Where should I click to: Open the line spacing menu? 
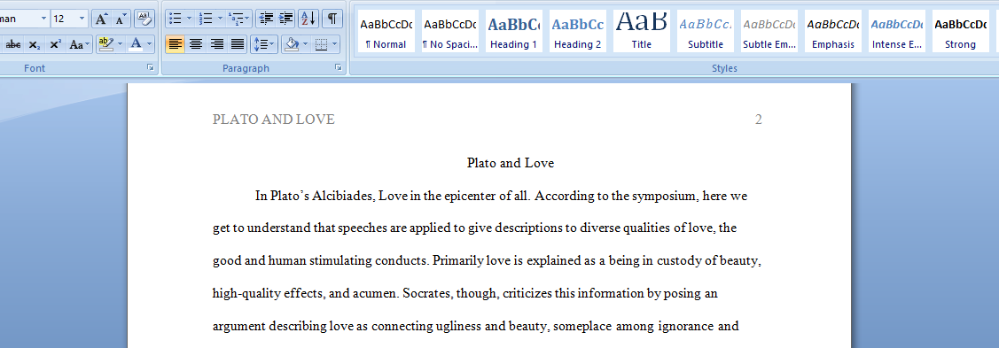pyautogui.click(x=264, y=44)
